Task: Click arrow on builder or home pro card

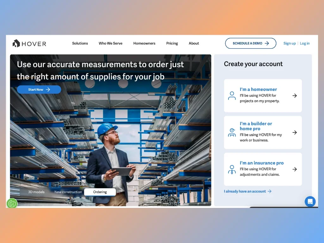Action: pos(295,132)
